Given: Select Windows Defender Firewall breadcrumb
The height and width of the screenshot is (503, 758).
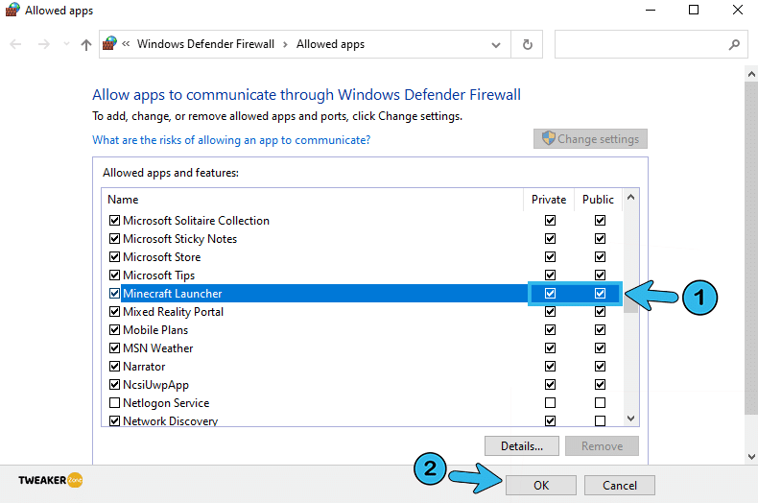Looking at the screenshot, I should [x=205, y=44].
